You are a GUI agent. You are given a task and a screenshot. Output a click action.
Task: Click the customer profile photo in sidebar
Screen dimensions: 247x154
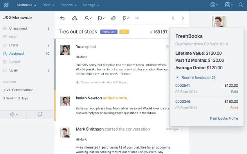click(x=219, y=21)
